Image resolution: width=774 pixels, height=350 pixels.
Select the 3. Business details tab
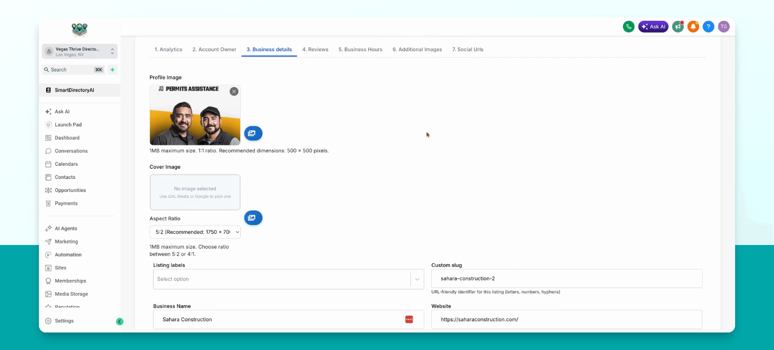[x=269, y=50]
